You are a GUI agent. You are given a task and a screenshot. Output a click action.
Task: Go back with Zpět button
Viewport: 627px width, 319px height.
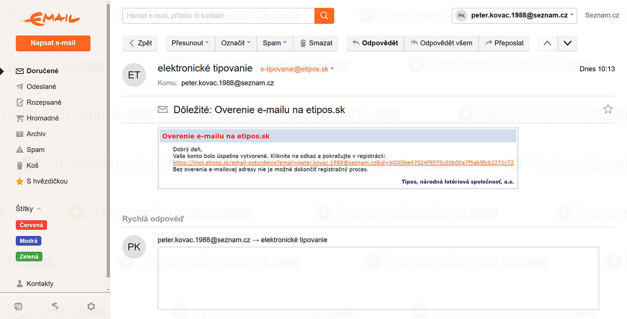(x=140, y=43)
